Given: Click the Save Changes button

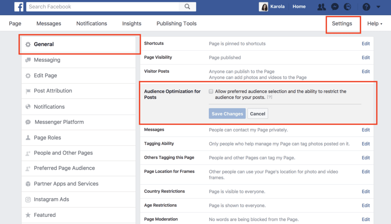Looking at the screenshot, I should 227,114.
